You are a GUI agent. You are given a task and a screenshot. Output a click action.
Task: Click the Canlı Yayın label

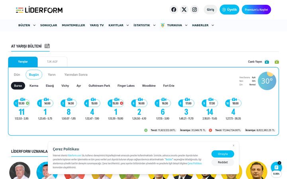255,62
